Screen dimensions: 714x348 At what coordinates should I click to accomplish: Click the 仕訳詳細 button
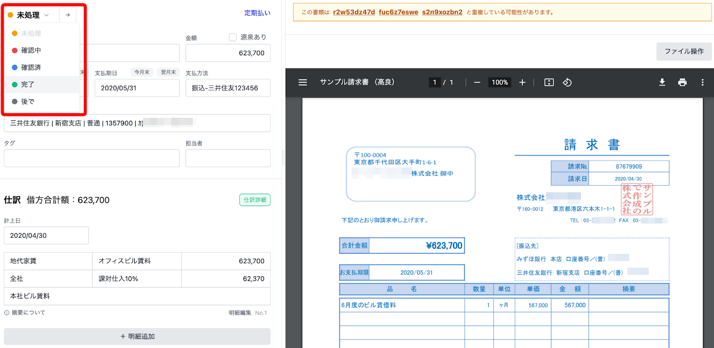[255, 200]
